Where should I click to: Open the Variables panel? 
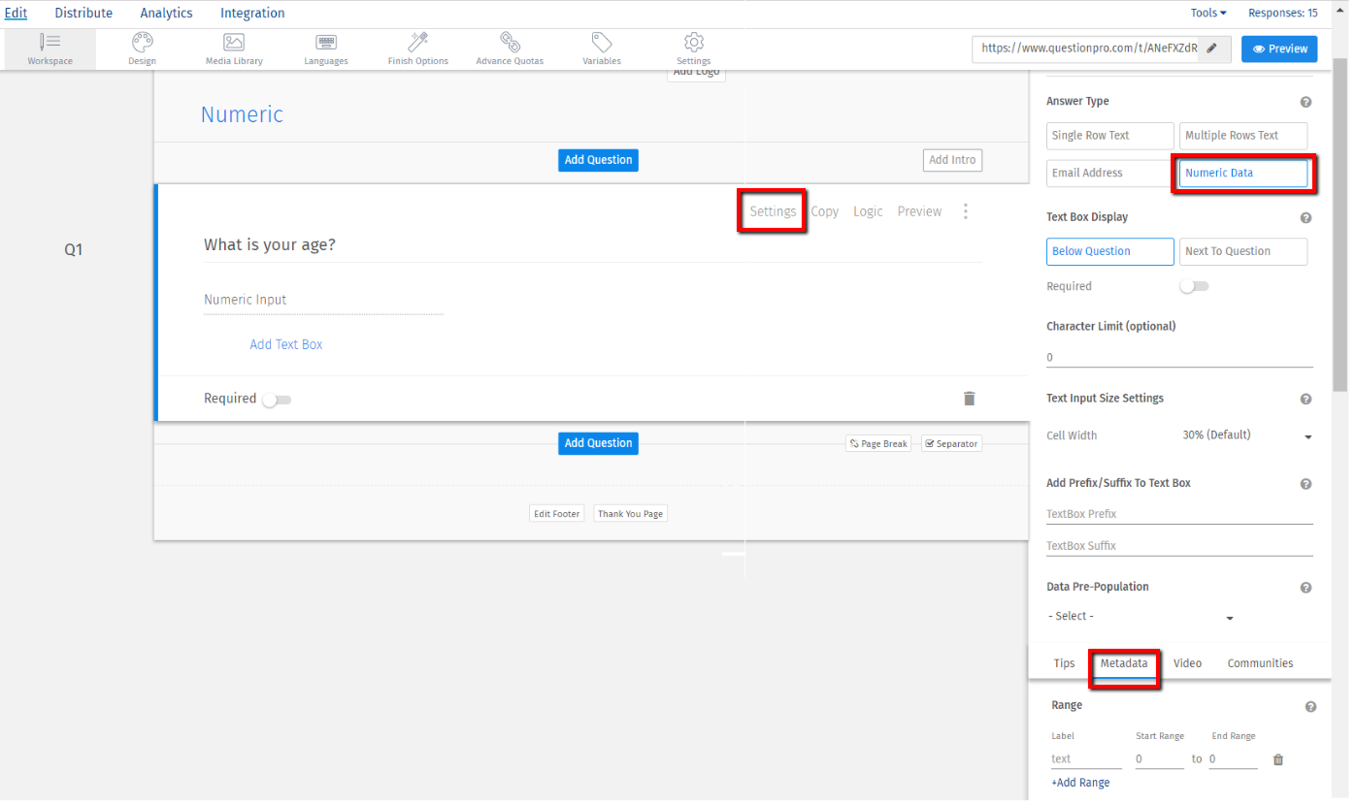601,48
